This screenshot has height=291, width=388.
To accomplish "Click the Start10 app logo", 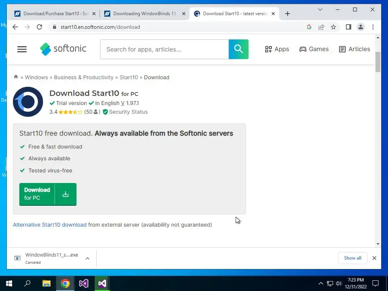I will pyautogui.click(x=28, y=102).
